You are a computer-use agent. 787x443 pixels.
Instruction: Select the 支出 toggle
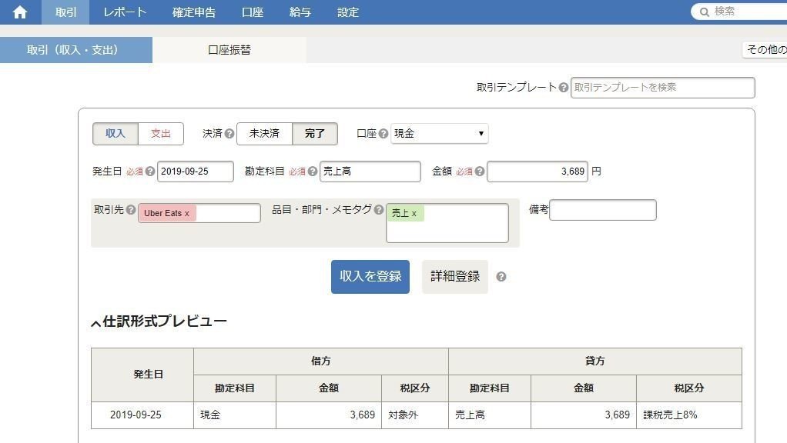(161, 133)
